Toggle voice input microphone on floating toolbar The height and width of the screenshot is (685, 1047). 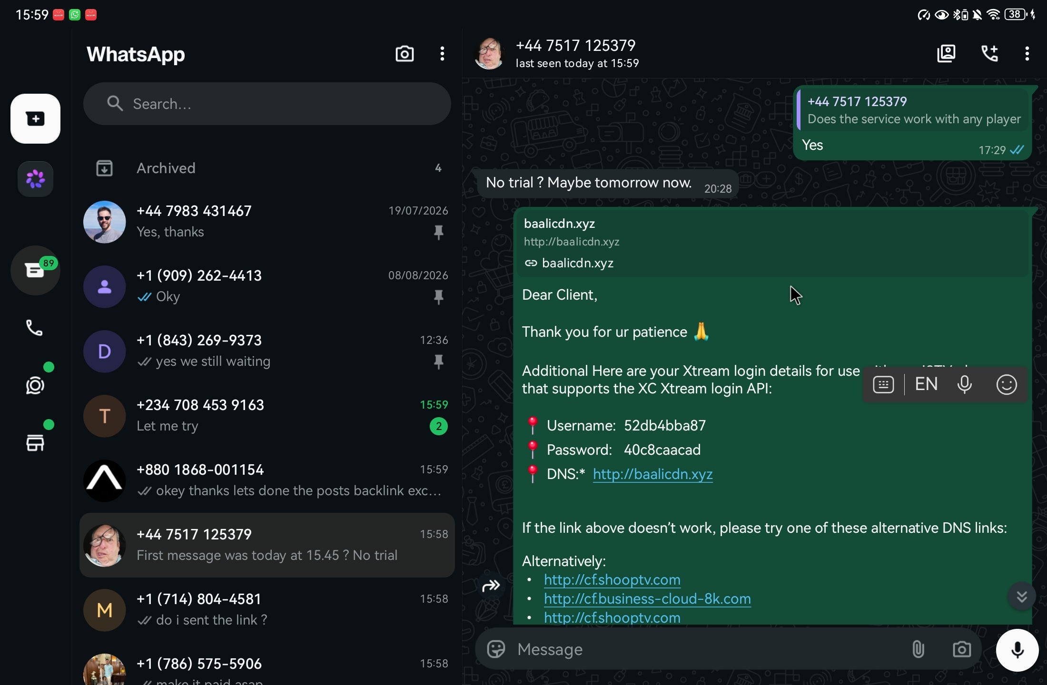tap(965, 384)
